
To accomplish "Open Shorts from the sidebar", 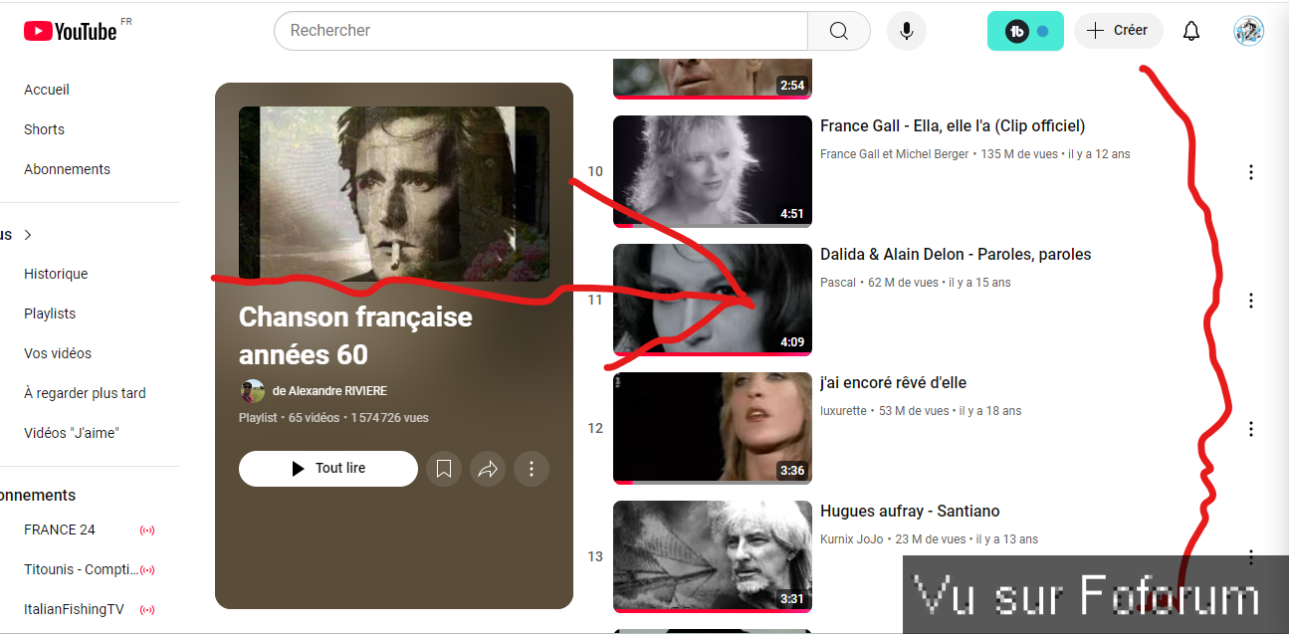I will click(x=44, y=129).
